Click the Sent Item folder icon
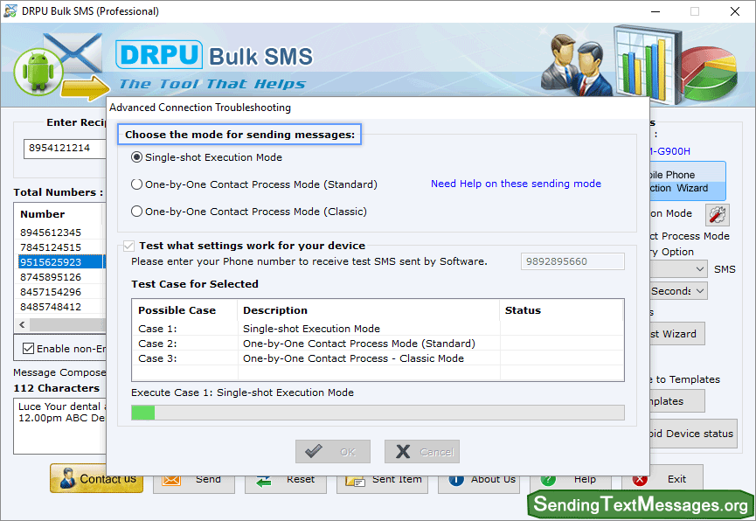 (x=355, y=481)
